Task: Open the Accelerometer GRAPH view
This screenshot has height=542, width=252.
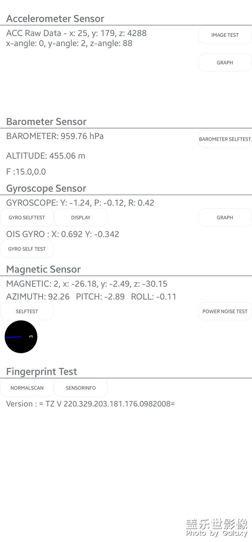Action: pos(225,63)
